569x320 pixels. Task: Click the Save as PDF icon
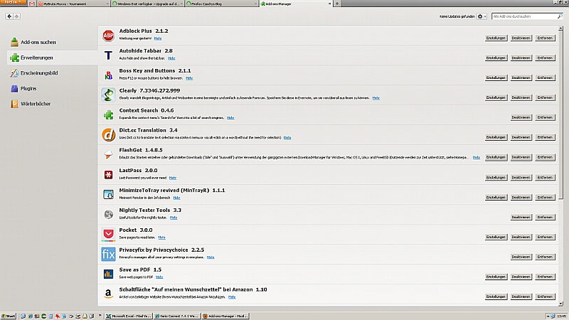tap(108, 274)
